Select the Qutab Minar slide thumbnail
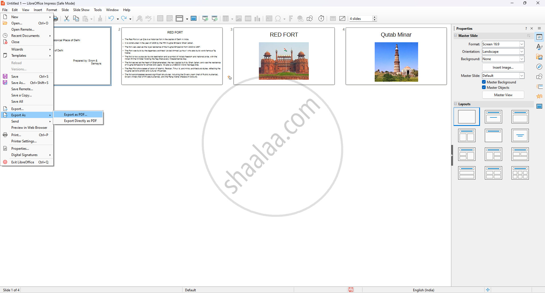 tap(396, 56)
